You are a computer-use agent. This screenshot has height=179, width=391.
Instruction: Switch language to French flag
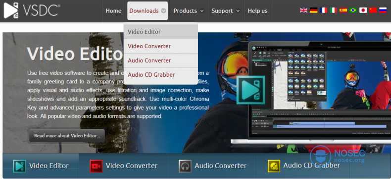323,10
